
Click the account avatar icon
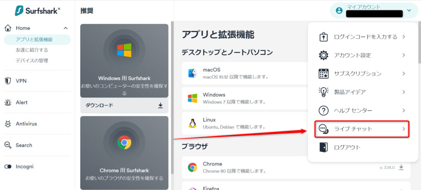pyautogui.click(x=339, y=10)
